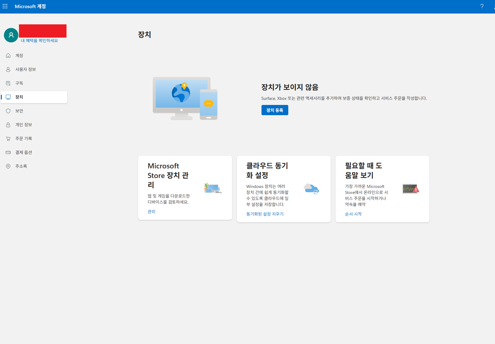The image size is (495, 344).
Task: Open 결제 옵션 in the sidebar
Action: pos(34,152)
